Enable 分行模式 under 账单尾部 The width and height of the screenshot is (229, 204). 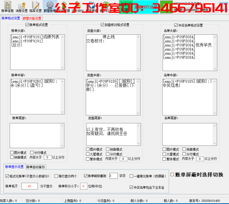click(x=32, y=153)
